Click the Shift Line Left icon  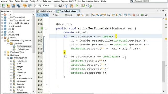(x=125, y=15)
